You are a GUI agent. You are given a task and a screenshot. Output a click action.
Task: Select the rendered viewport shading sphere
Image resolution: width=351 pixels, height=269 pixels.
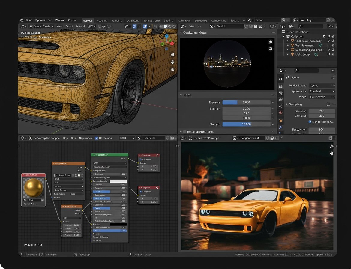(174, 26)
